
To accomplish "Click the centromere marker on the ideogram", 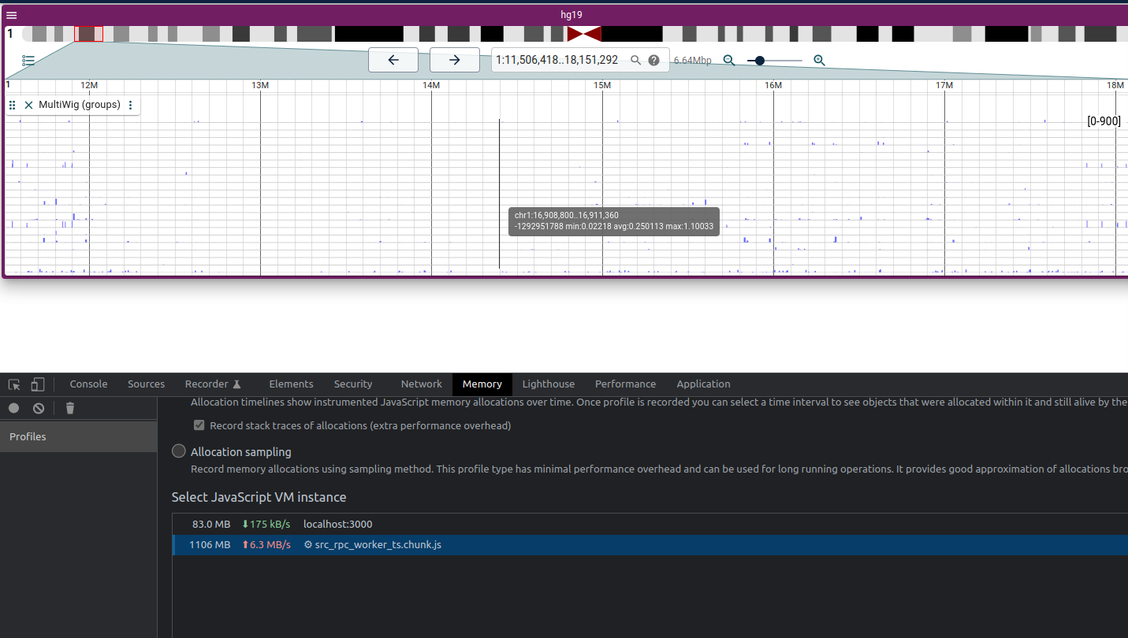I will click(x=584, y=34).
